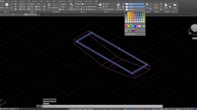The width and height of the screenshot is (197, 110).
Task: Add a new drawing tab
Action: 39,15
